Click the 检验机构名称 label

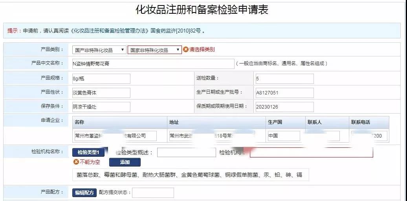[47, 152]
